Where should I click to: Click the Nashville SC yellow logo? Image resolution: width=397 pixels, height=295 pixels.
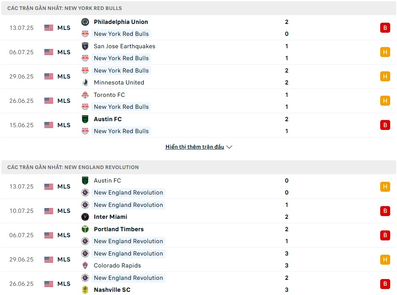click(x=85, y=290)
